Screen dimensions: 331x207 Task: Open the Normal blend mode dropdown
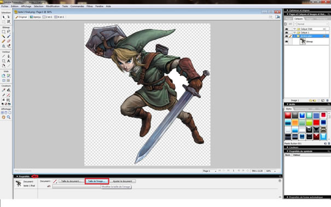312,24
